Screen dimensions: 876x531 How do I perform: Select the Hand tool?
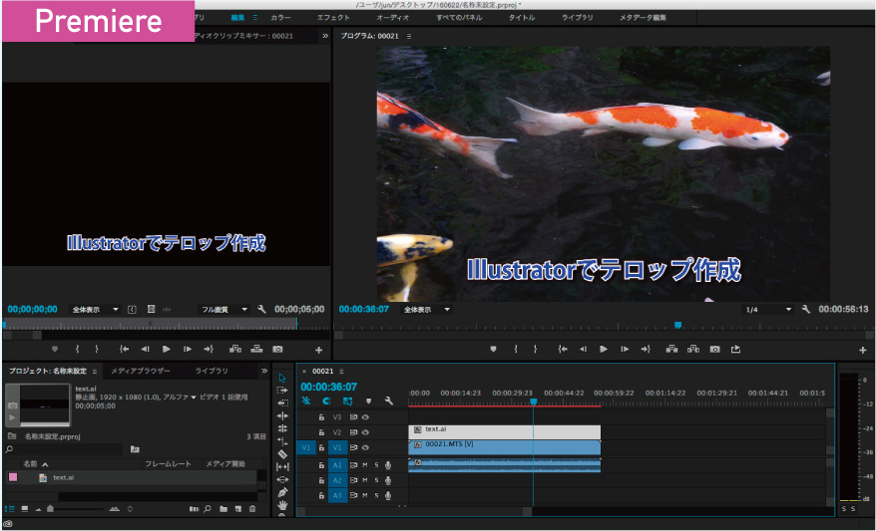[x=282, y=505]
